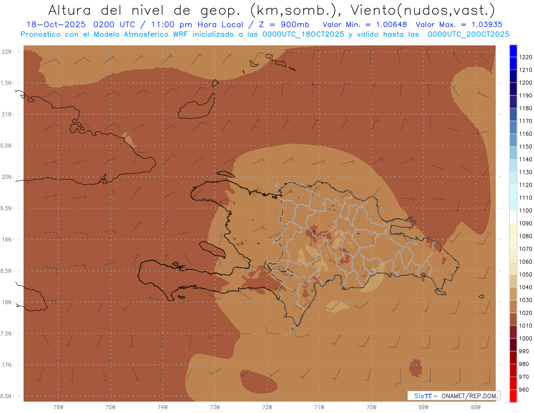Click the '17N' latitude label
Screen dimensions: 534x413
click(8, 365)
